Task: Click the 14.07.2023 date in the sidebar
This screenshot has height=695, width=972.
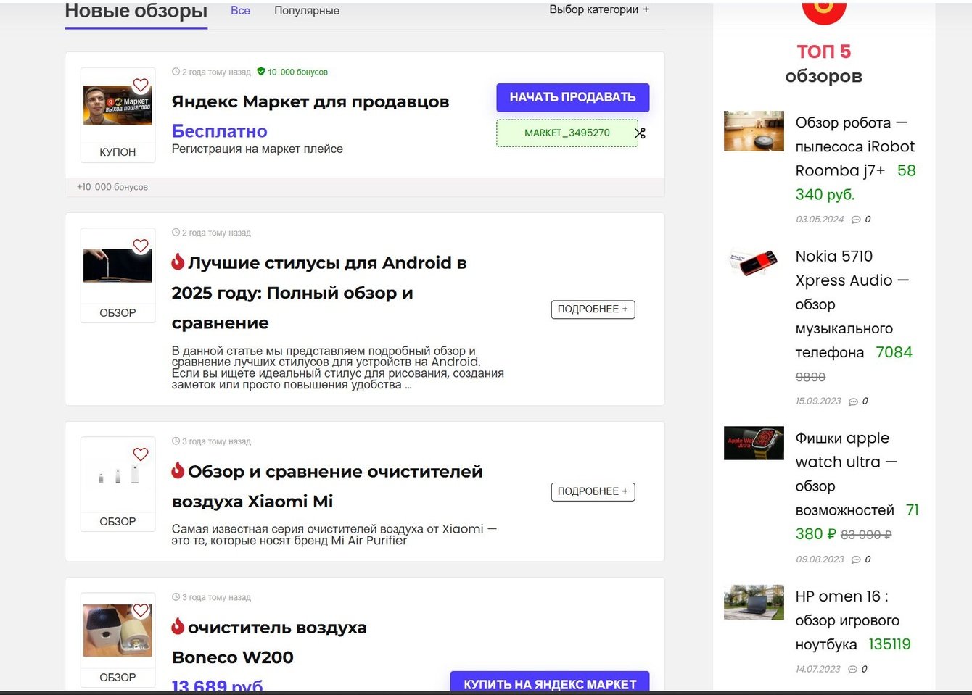Action: point(817,670)
